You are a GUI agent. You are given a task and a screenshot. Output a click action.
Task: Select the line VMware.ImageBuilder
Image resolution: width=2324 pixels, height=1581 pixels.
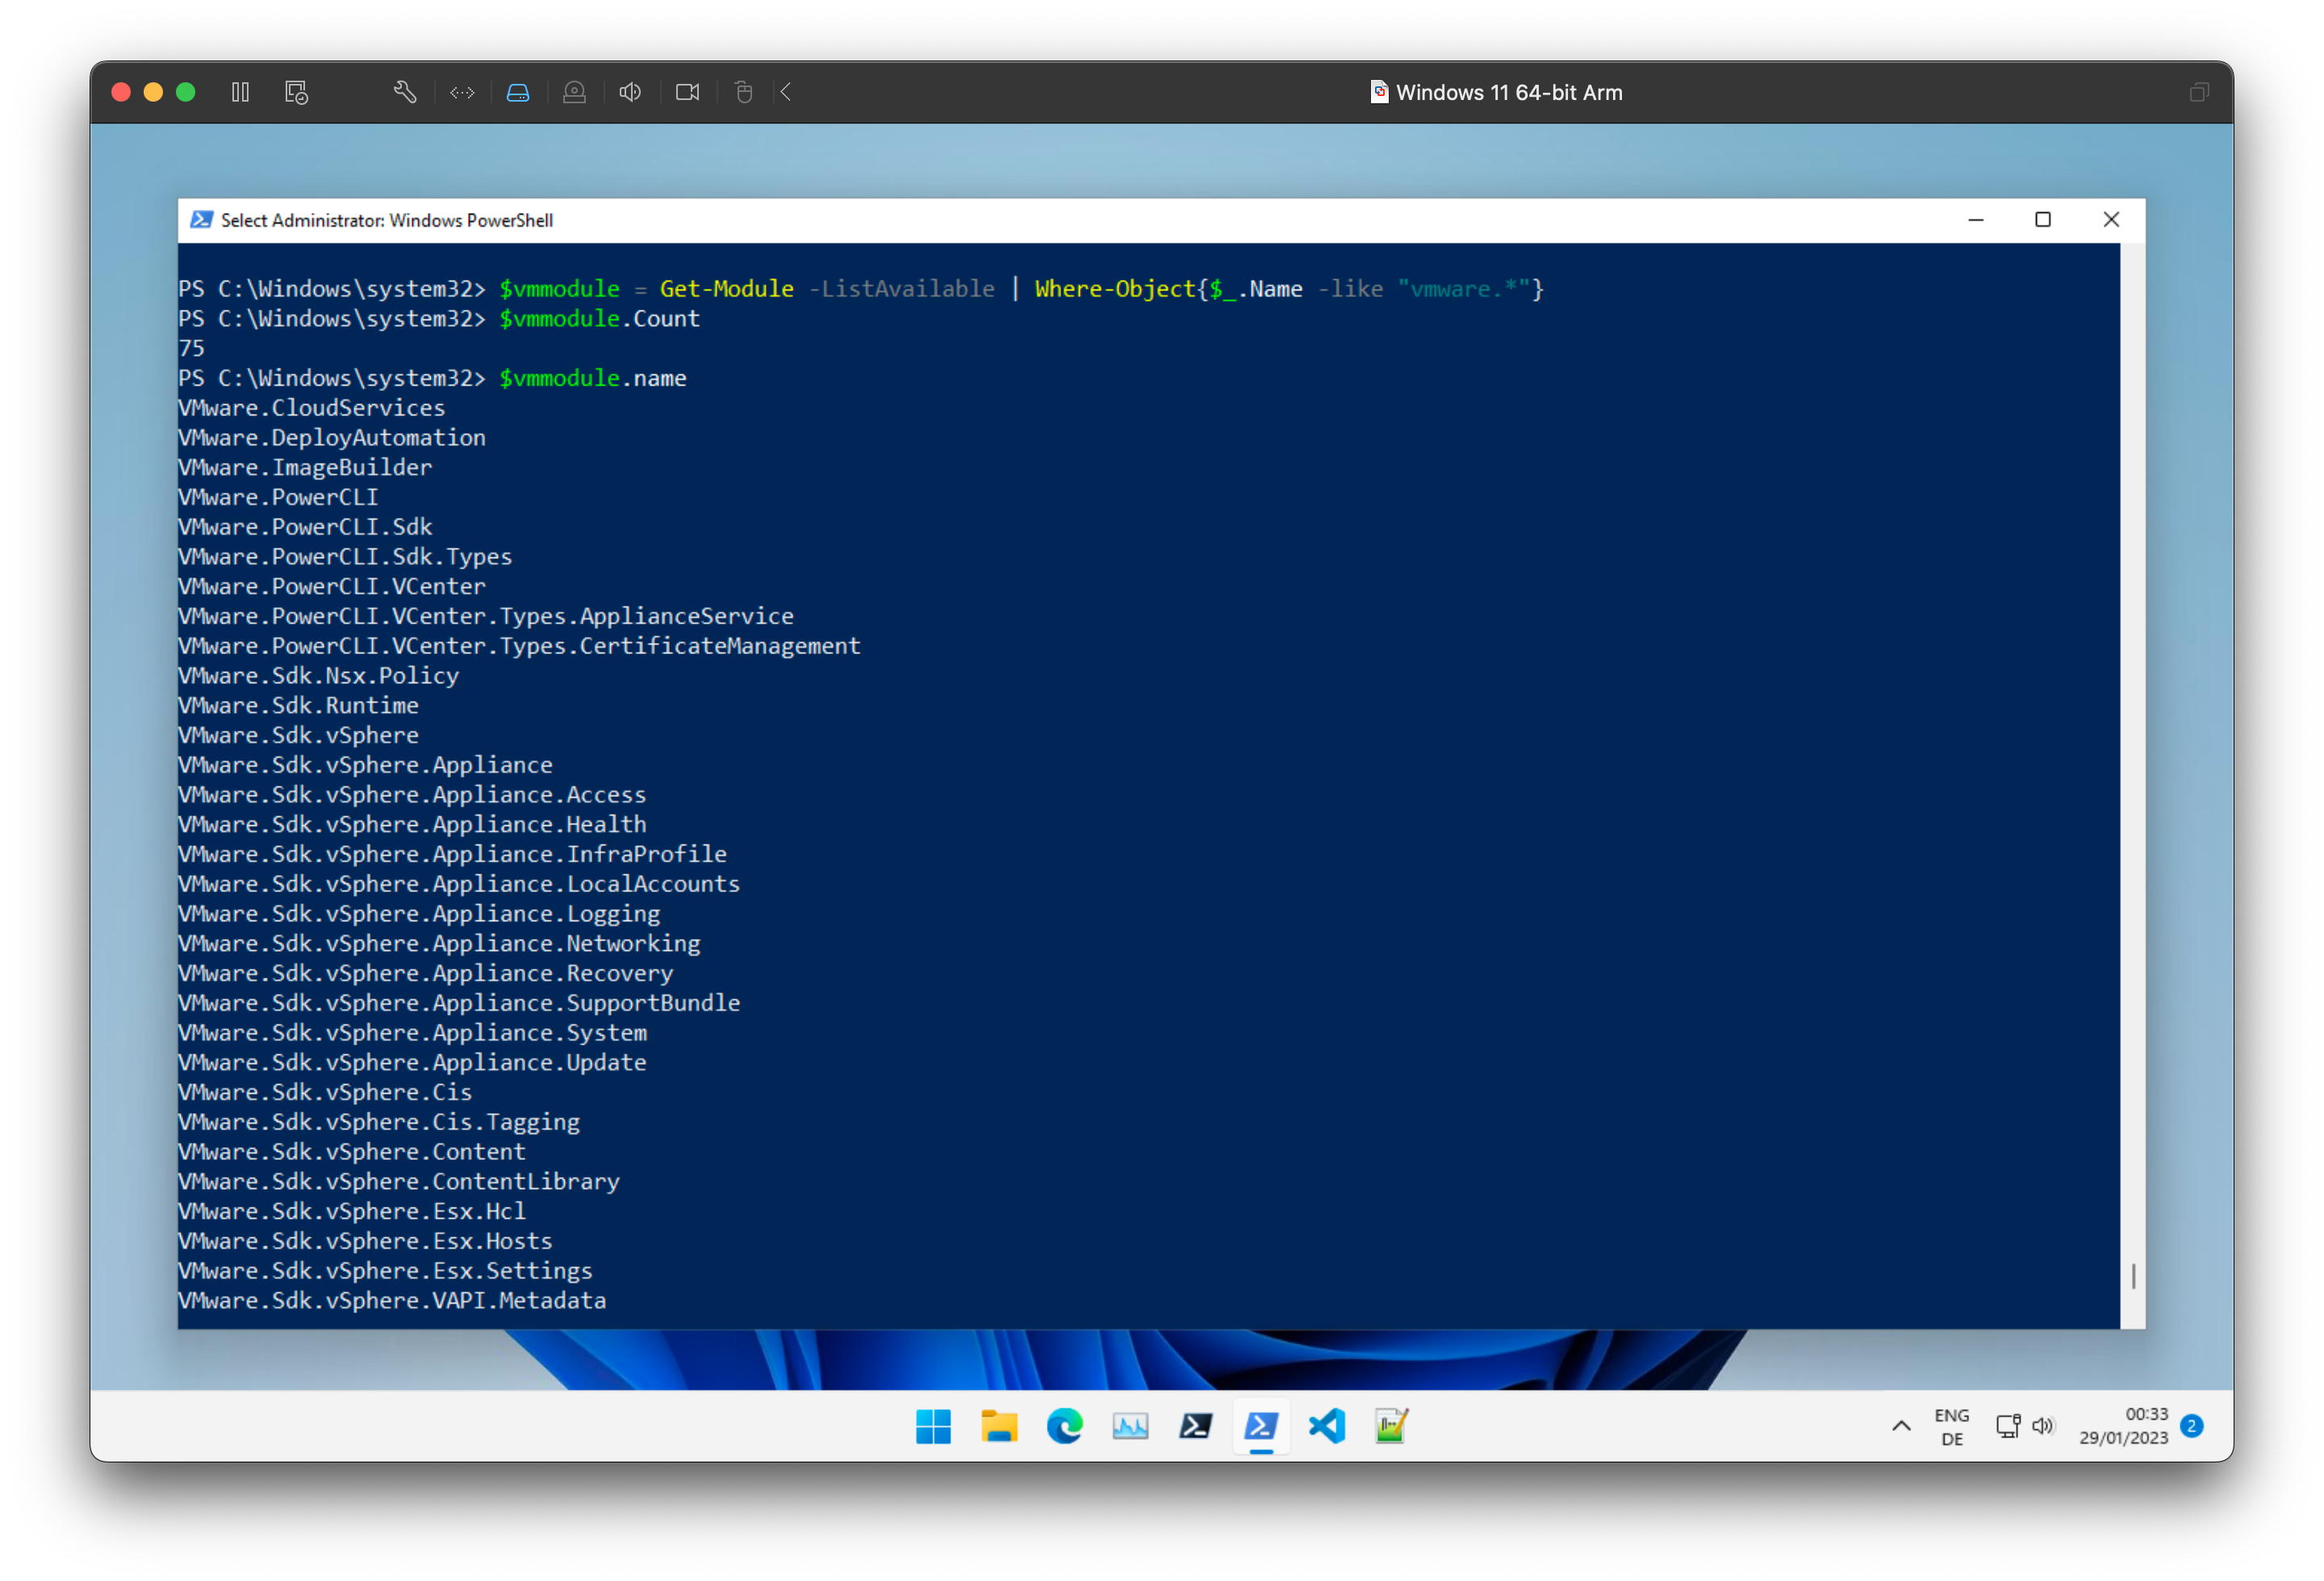[305, 467]
